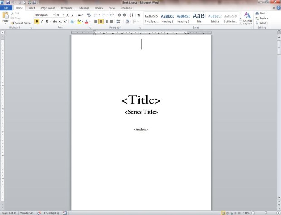Click the Find button

(x=261, y=14)
